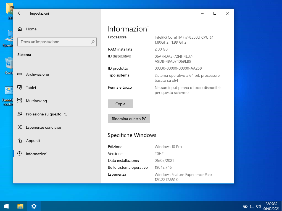Select the Cestino recycle bin desktop icon
282x211 pixels.
tap(9, 66)
